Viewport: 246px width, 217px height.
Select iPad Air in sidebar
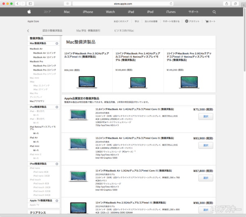pos(34,138)
